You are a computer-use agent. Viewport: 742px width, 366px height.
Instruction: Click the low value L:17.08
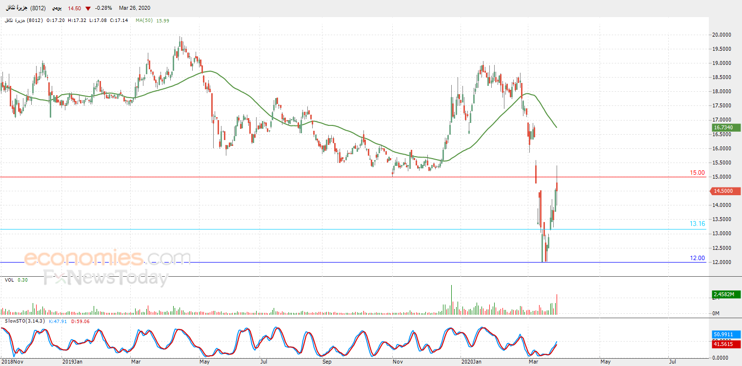[x=98, y=20]
